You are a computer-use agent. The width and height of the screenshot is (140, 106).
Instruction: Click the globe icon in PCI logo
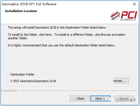115,16
